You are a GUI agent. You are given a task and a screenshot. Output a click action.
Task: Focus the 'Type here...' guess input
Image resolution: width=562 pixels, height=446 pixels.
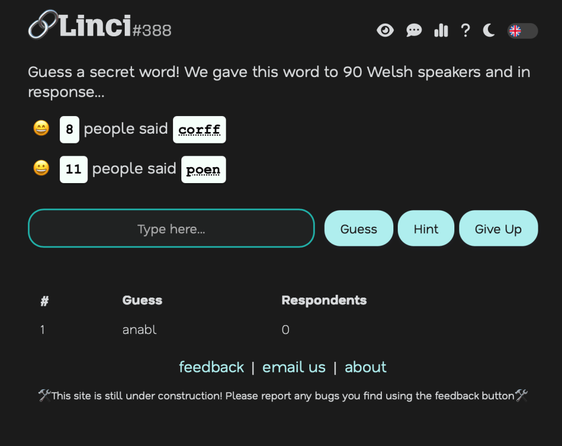click(x=171, y=229)
